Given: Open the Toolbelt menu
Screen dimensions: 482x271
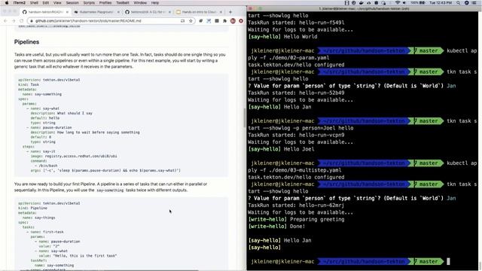Looking at the screenshot, I should tap(122, 3).
